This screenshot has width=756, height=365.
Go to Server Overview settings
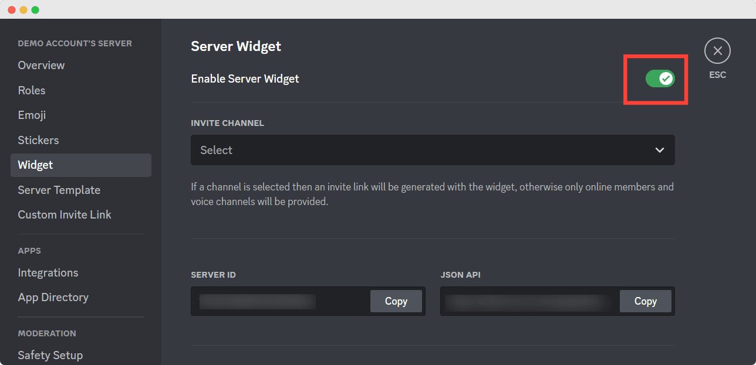coord(41,65)
